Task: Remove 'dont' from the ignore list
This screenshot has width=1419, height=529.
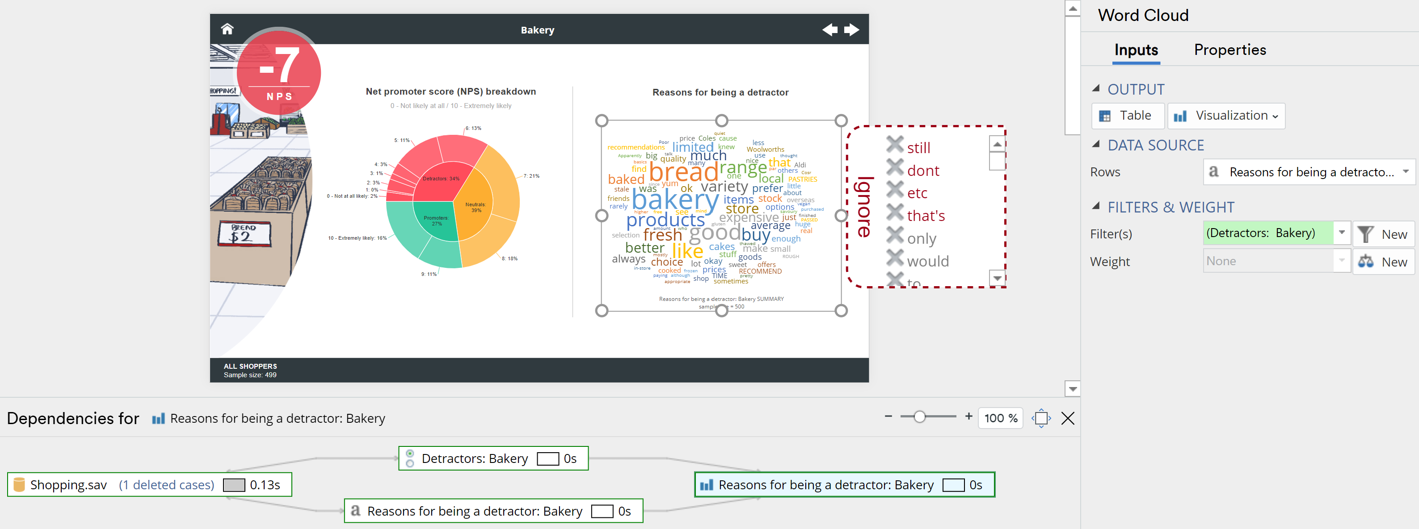Action: click(x=895, y=167)
